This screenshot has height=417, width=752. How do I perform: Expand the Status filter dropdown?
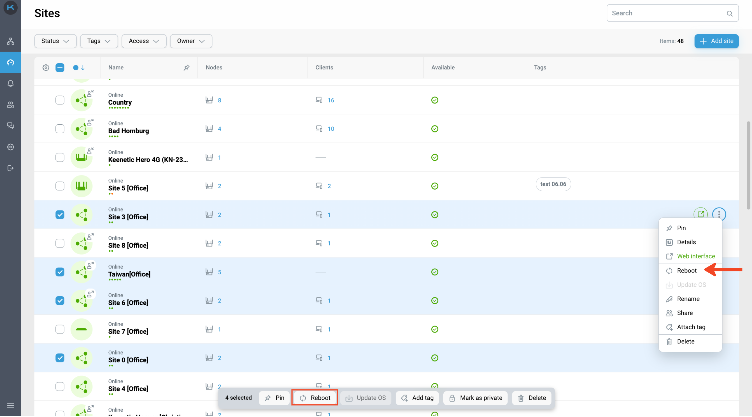tap(55, 41)
